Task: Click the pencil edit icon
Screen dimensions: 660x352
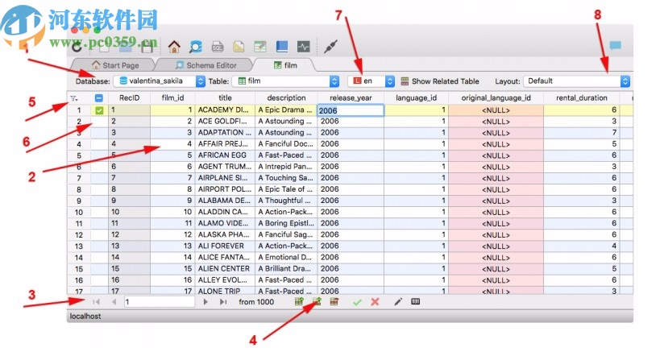Action: tap(398, 301)
